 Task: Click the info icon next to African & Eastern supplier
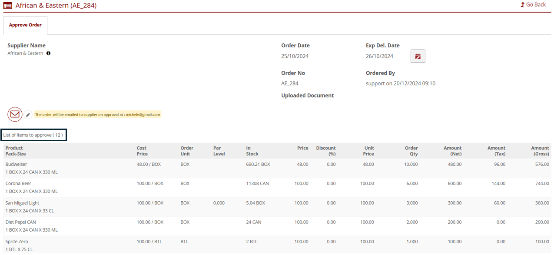[48, 53]
